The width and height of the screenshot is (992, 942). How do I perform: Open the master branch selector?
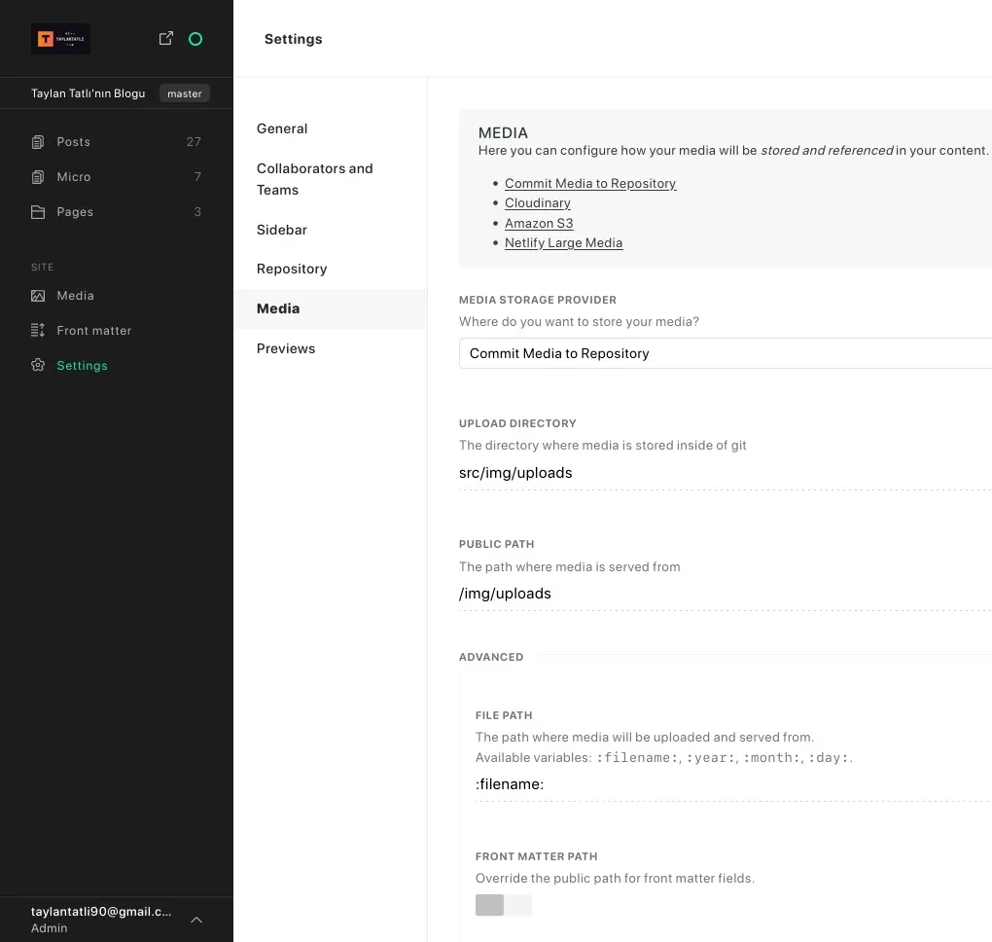[184, 93]
